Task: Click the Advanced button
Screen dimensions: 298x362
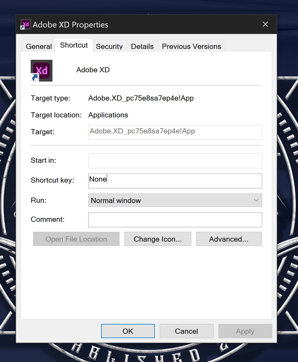Action: coord(229,239)
